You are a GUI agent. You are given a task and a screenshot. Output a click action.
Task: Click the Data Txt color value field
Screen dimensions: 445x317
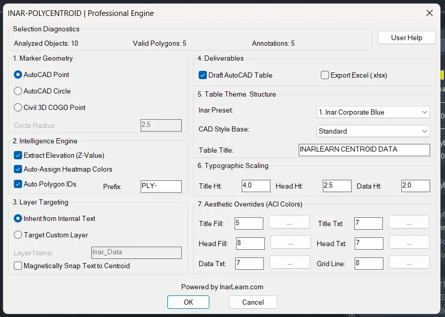point(249,264)
